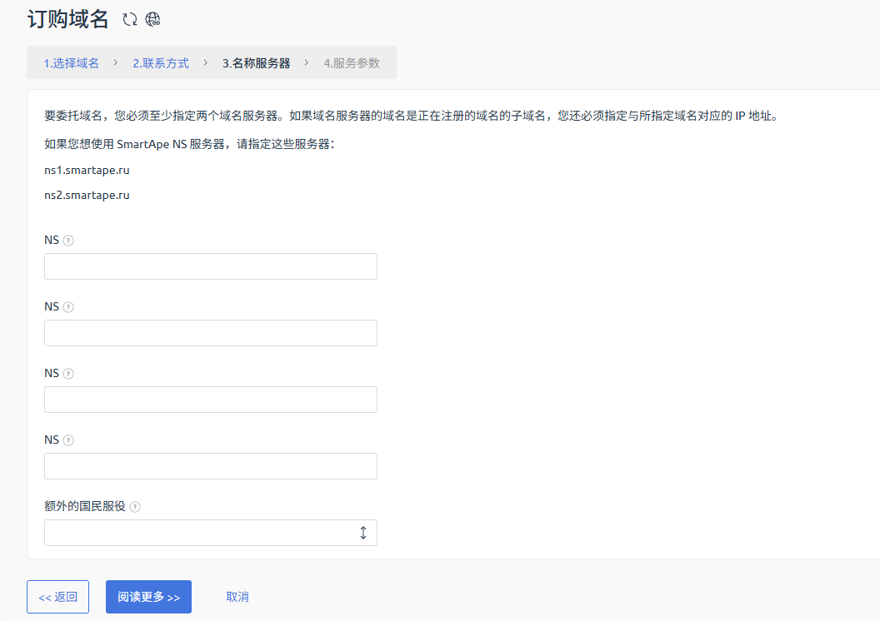Screen dimensions: 880x621
Task: Switch to step 2.联系方式
Action: click(161, 63)
